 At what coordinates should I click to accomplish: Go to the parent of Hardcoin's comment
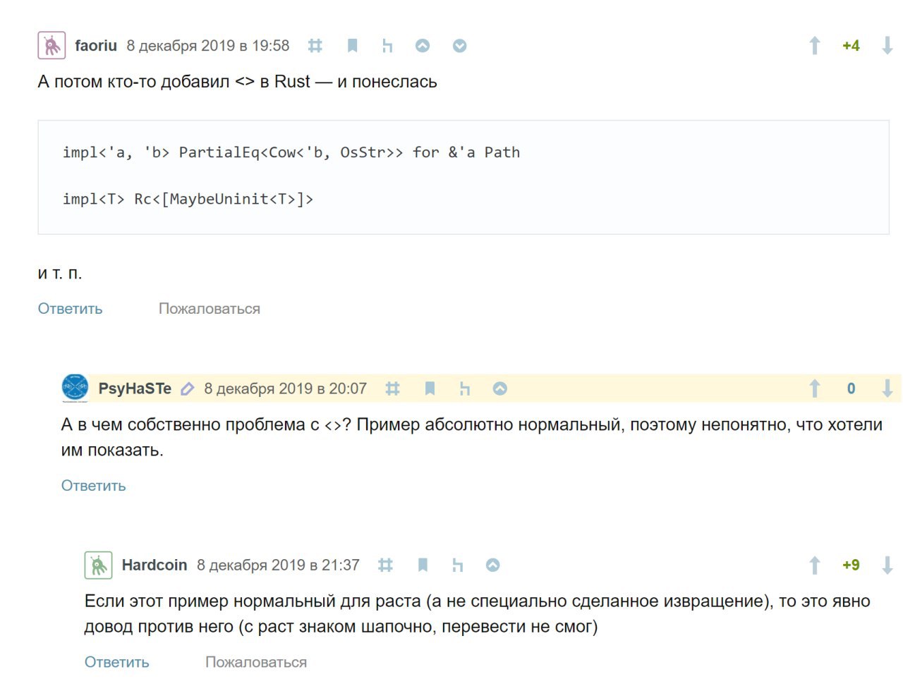coord(493,565)
